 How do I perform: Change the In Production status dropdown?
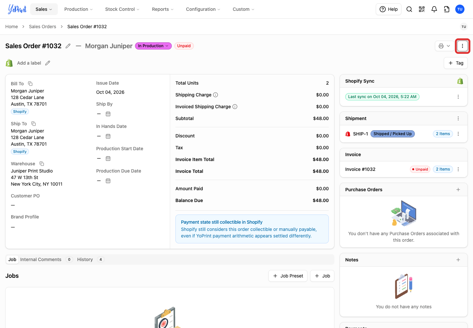point(153,46)
